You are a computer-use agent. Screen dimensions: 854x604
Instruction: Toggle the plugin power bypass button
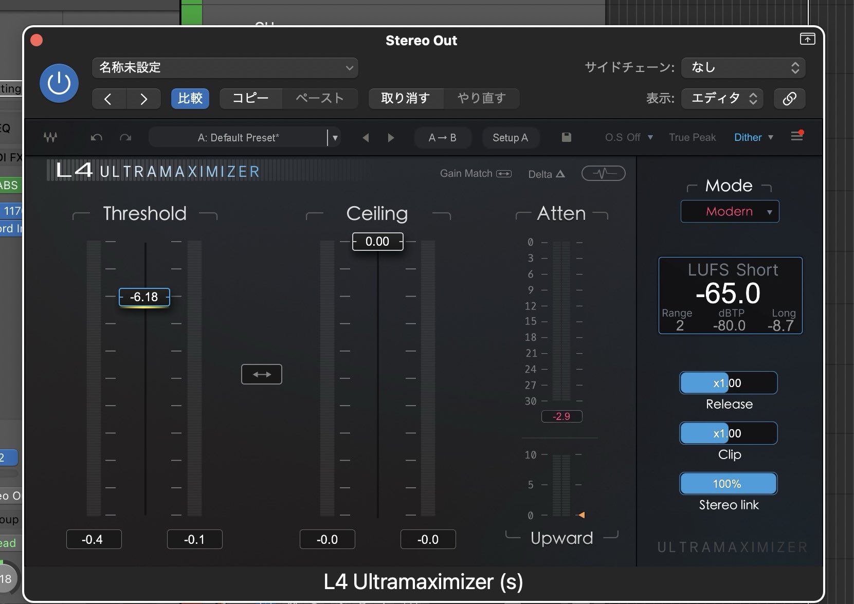click(59, 83)
